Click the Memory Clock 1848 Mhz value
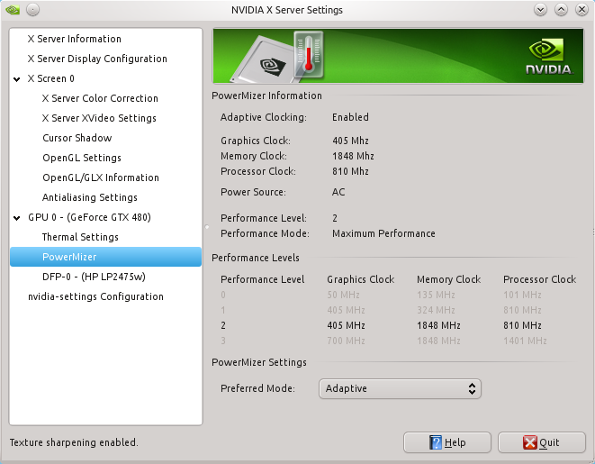Viewport: 595px width, 464px height. point(353,156)
